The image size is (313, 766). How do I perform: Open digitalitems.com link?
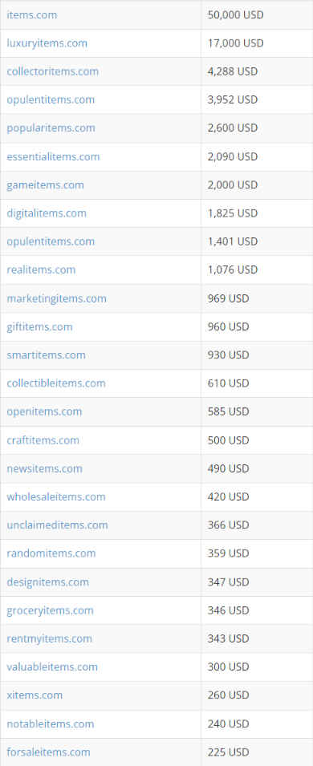tap(47, 213)
